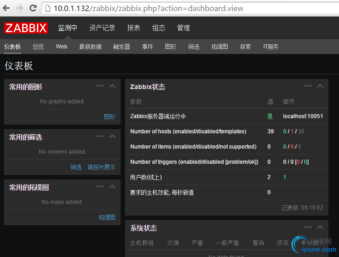Screen dimensions: 339x257
Task: Open options dots of 常用的图形 widget
Action: coord(100,86)
